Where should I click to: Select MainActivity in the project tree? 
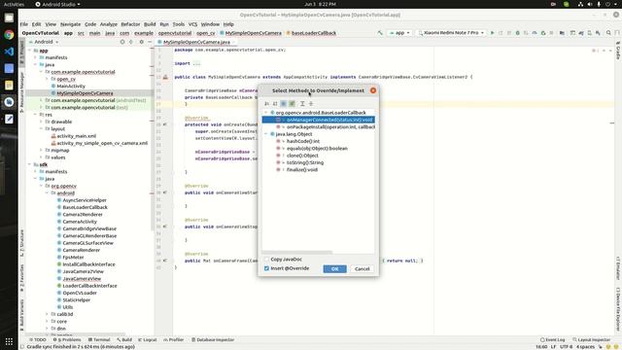[71, 87]
